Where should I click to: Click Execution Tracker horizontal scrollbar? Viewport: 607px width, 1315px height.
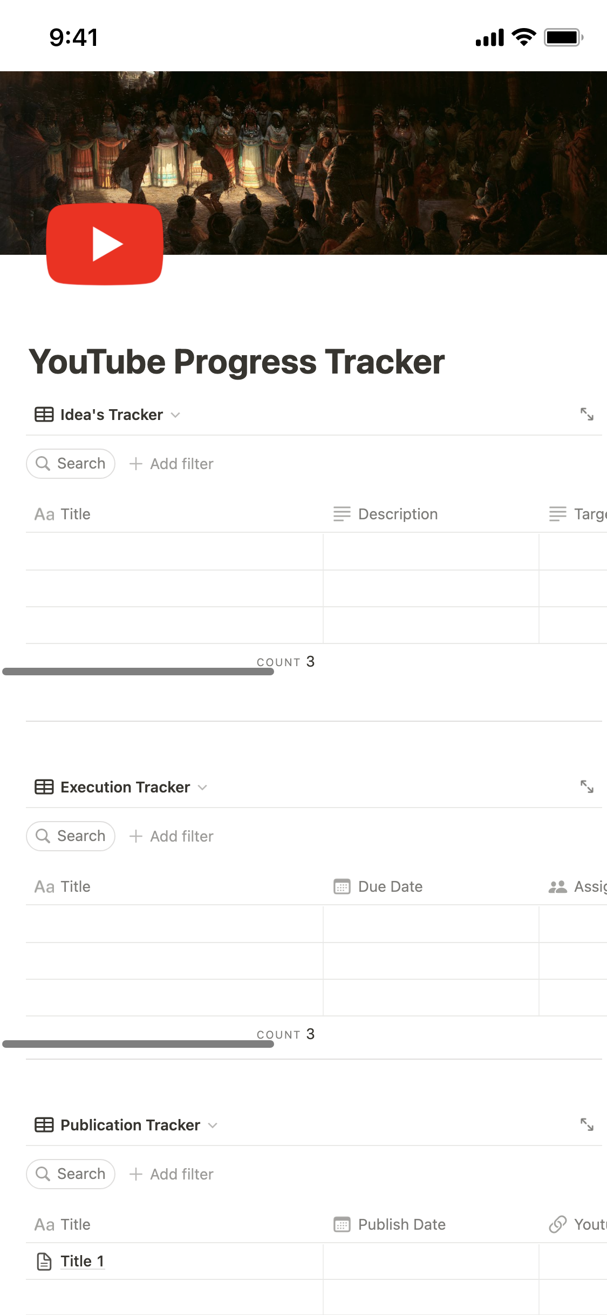pos(138,1044)
